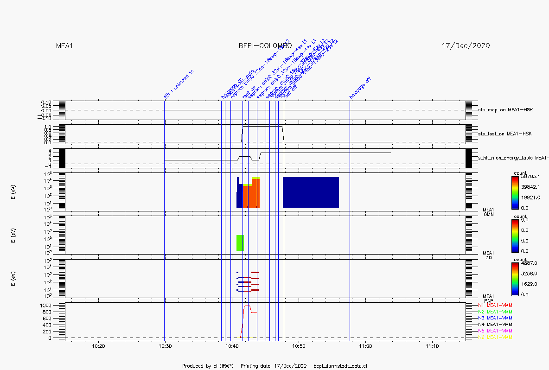Click the E (eV) axis label of PAP panel
The image size is (549, 370).
13,279
